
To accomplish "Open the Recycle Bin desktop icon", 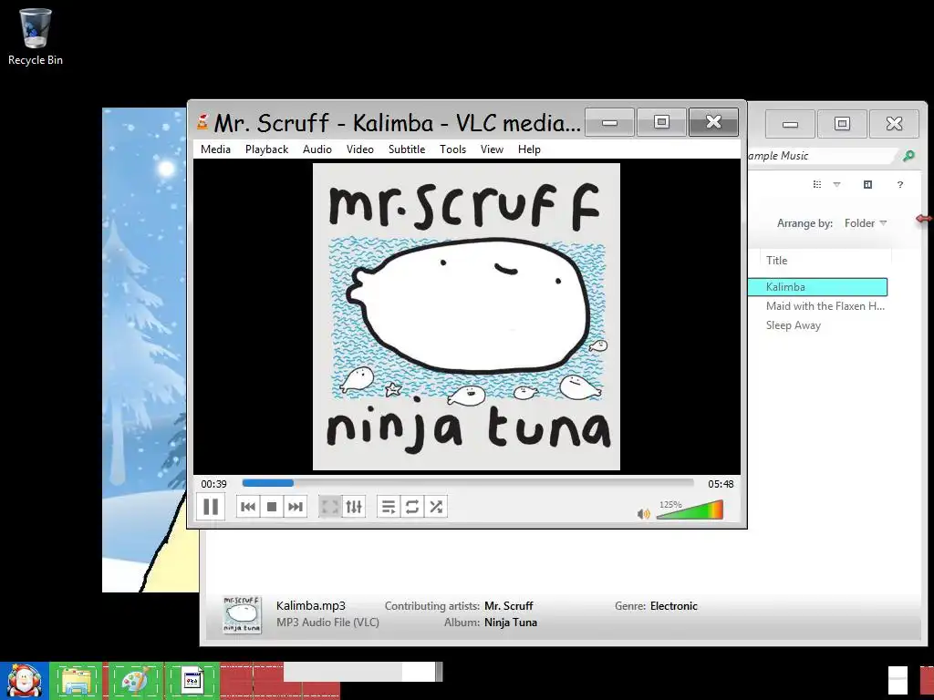I will point(36,36).
